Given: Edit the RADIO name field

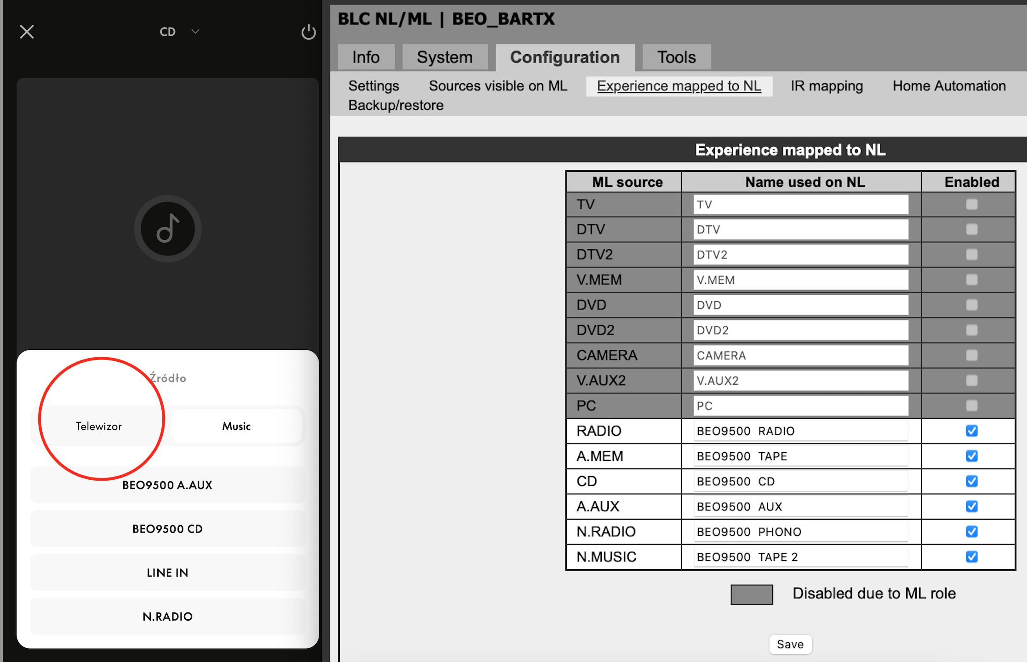Looking at the screenshot, I should click(x=801, y=431).
